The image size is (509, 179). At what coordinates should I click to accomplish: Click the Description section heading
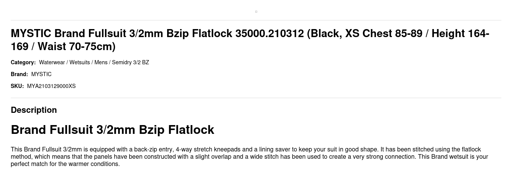pos(34,110)
